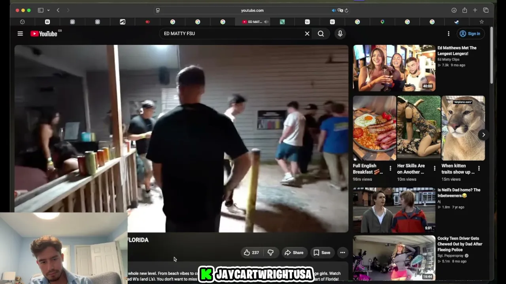Click the Sign in button
Image resolution: width=506 pixels, height=284 pixels.
470,34
